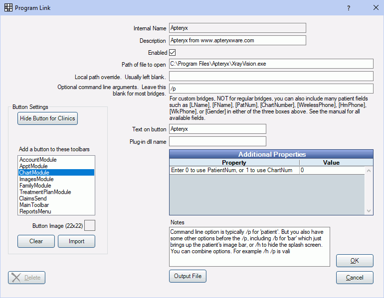
Task: Click the Property column header
Action: (x=234, y=163)
